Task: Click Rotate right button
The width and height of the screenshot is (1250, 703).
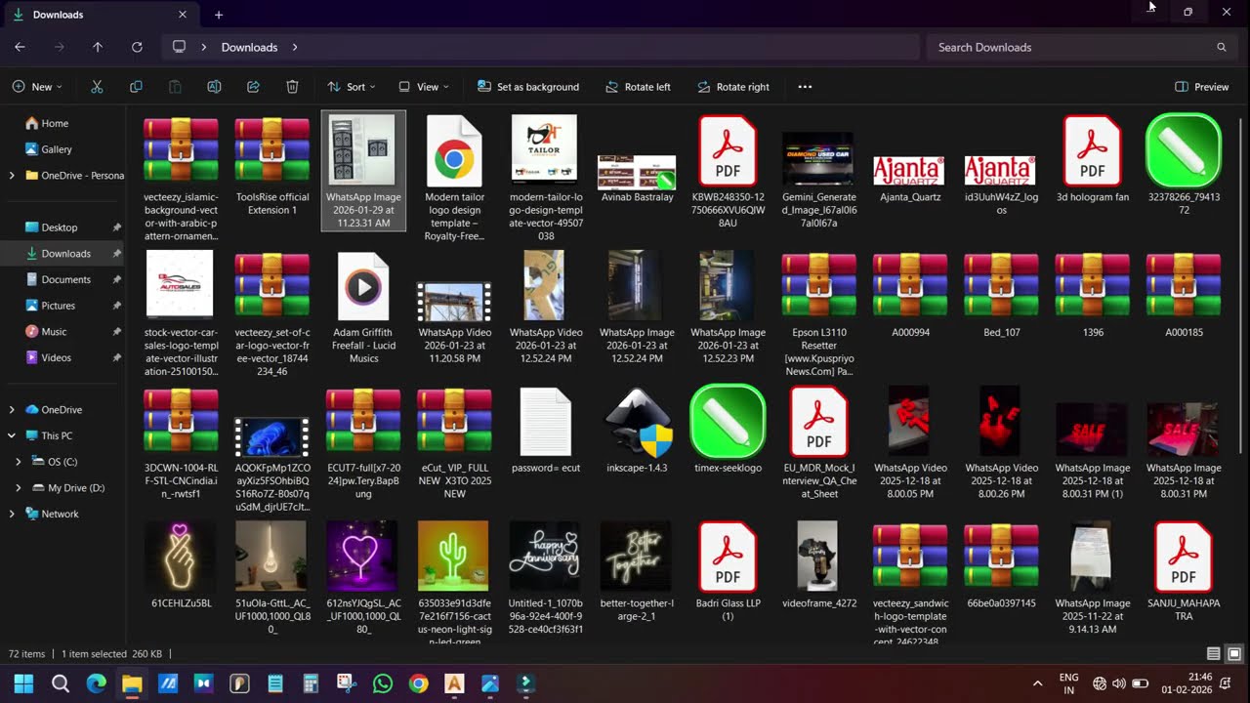Action: click(733, 87)
